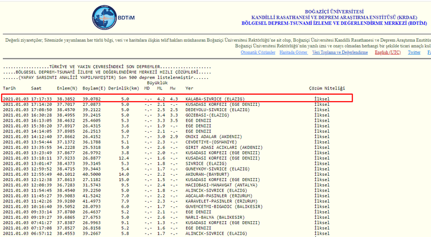Open the Twitter link
The width and height of the screenshot is (431, 237).
point(414,52)
